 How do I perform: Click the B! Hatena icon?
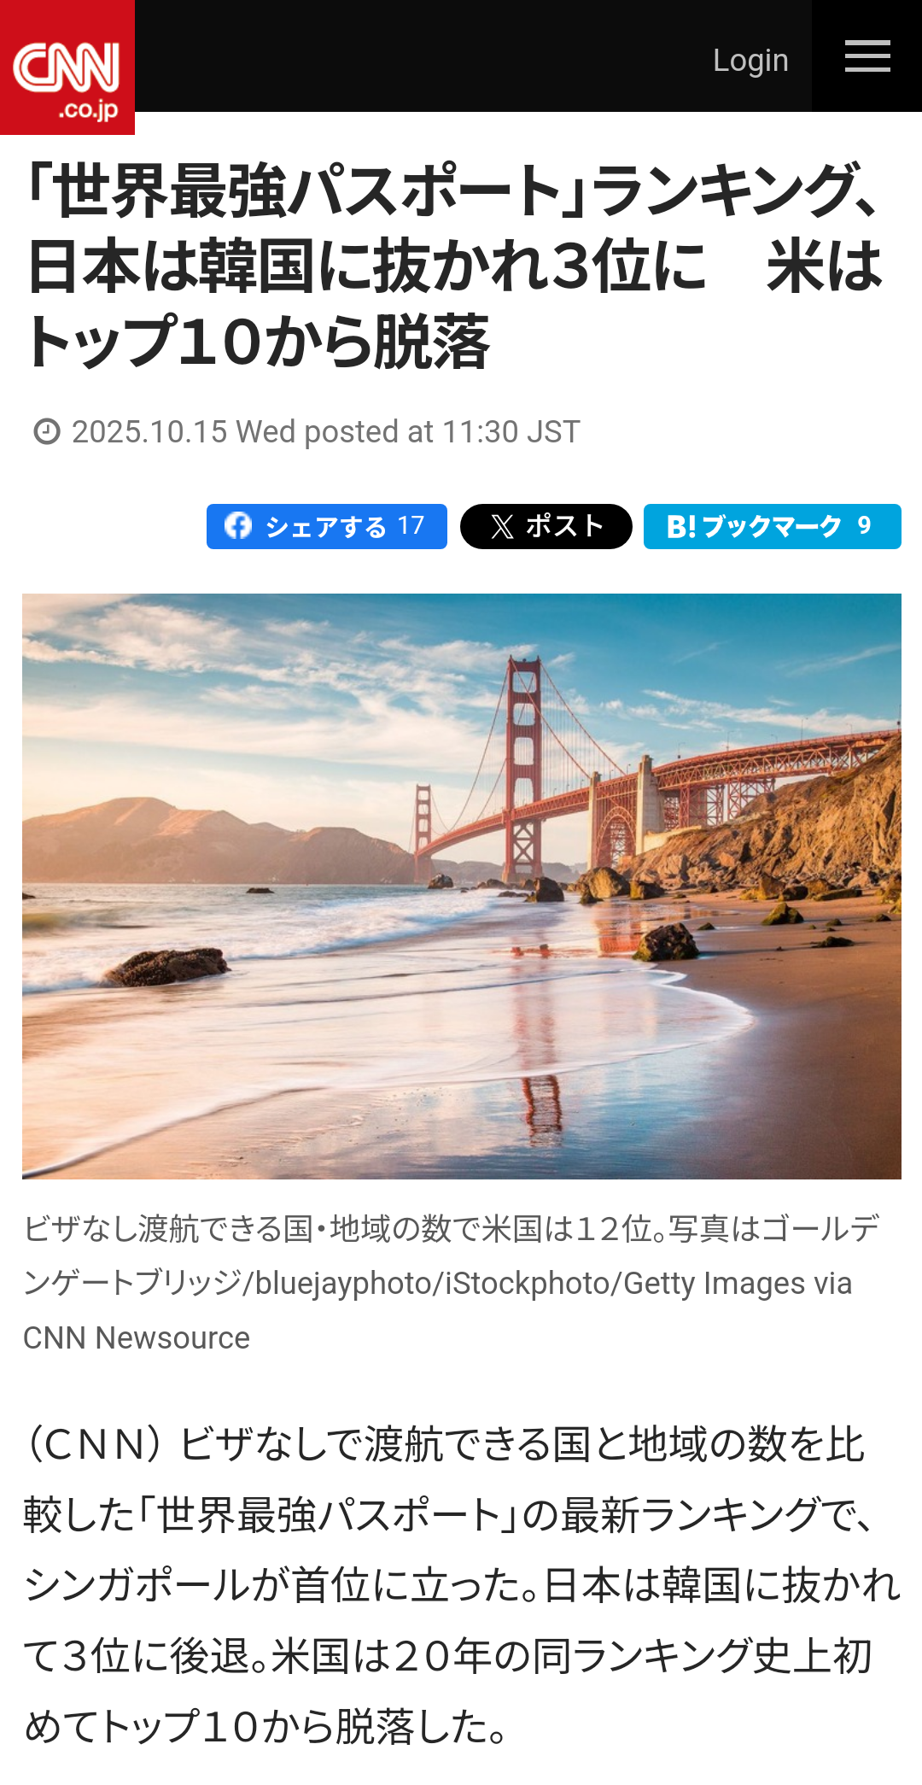[x=680, y=527]
